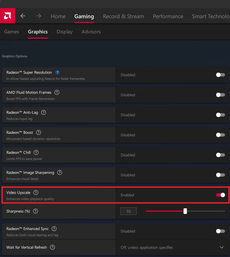Click 'Limits FPS to save power' description
Viewport: 230px width, 257px height.
click(x=24, y=159)
